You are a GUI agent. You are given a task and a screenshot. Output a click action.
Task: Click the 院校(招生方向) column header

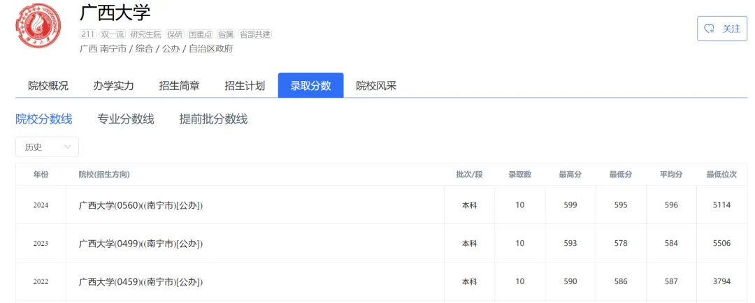click(x=104, y=175)
